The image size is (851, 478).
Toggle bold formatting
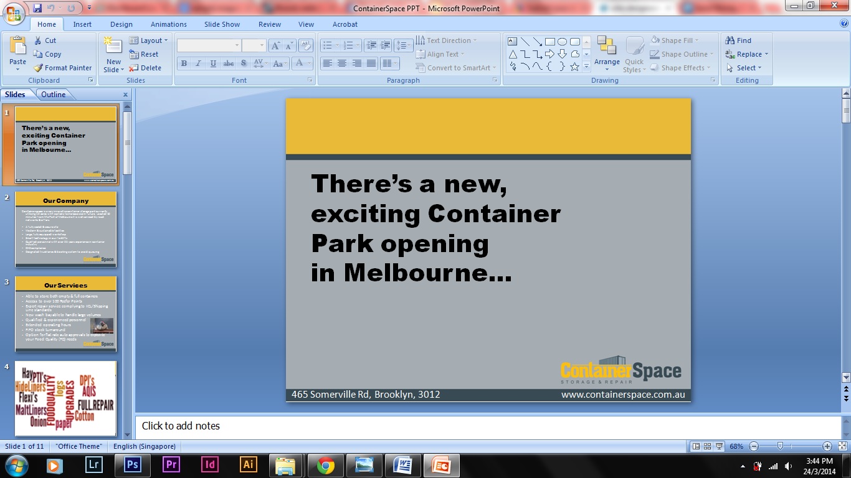184,63
